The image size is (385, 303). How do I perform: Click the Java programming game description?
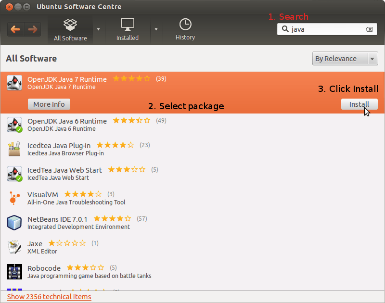[90, 276]
